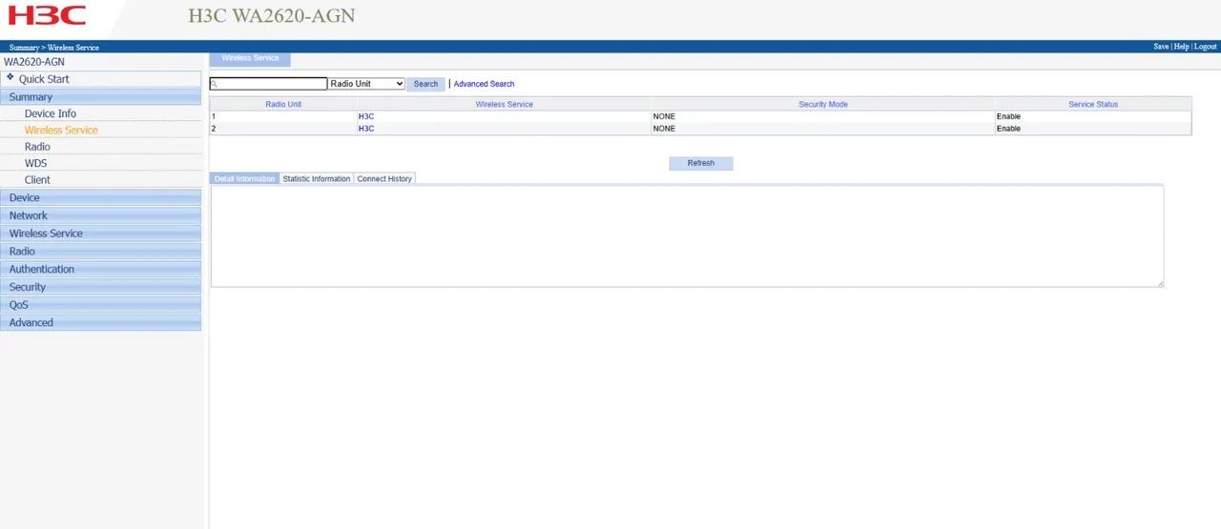Image resolution: width=1221 pixels, height=529 pixels.
Task: Open the QoS menu section
Action: (18, 305)
